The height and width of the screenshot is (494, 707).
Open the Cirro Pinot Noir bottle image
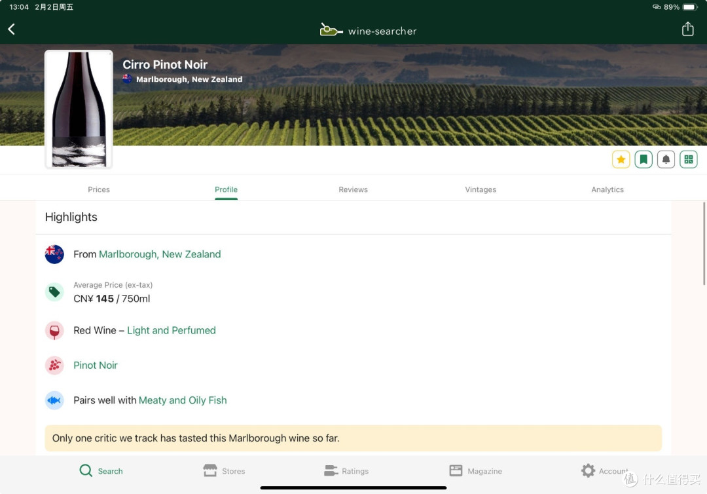79,109
